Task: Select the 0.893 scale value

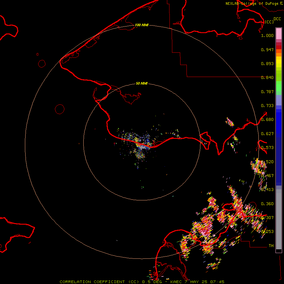Action: coord(267,63)
